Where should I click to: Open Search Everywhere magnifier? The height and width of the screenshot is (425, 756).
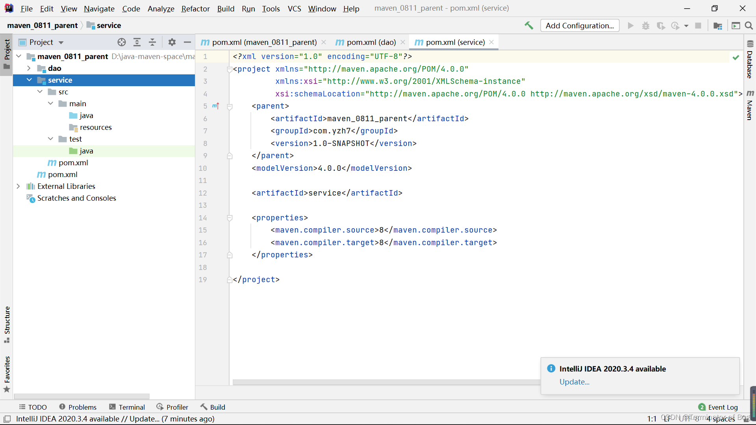(x=749, y=26)
